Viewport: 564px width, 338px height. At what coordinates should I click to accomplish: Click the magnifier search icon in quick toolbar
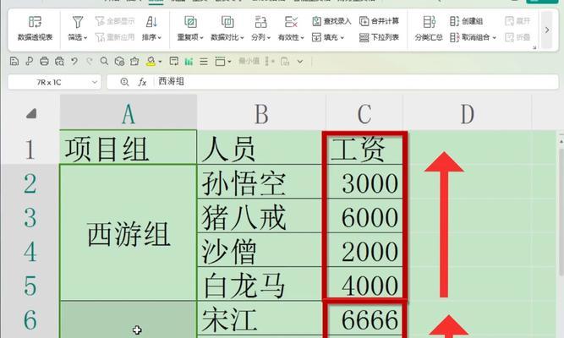pyautogui.click(x=104, y=62)
